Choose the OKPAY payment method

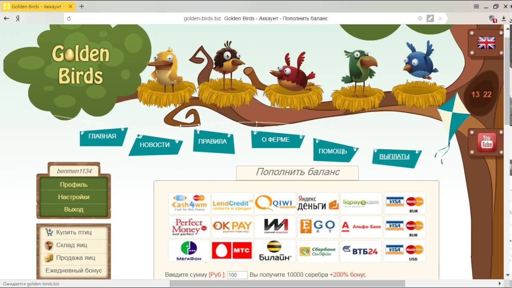click(232, 227)
